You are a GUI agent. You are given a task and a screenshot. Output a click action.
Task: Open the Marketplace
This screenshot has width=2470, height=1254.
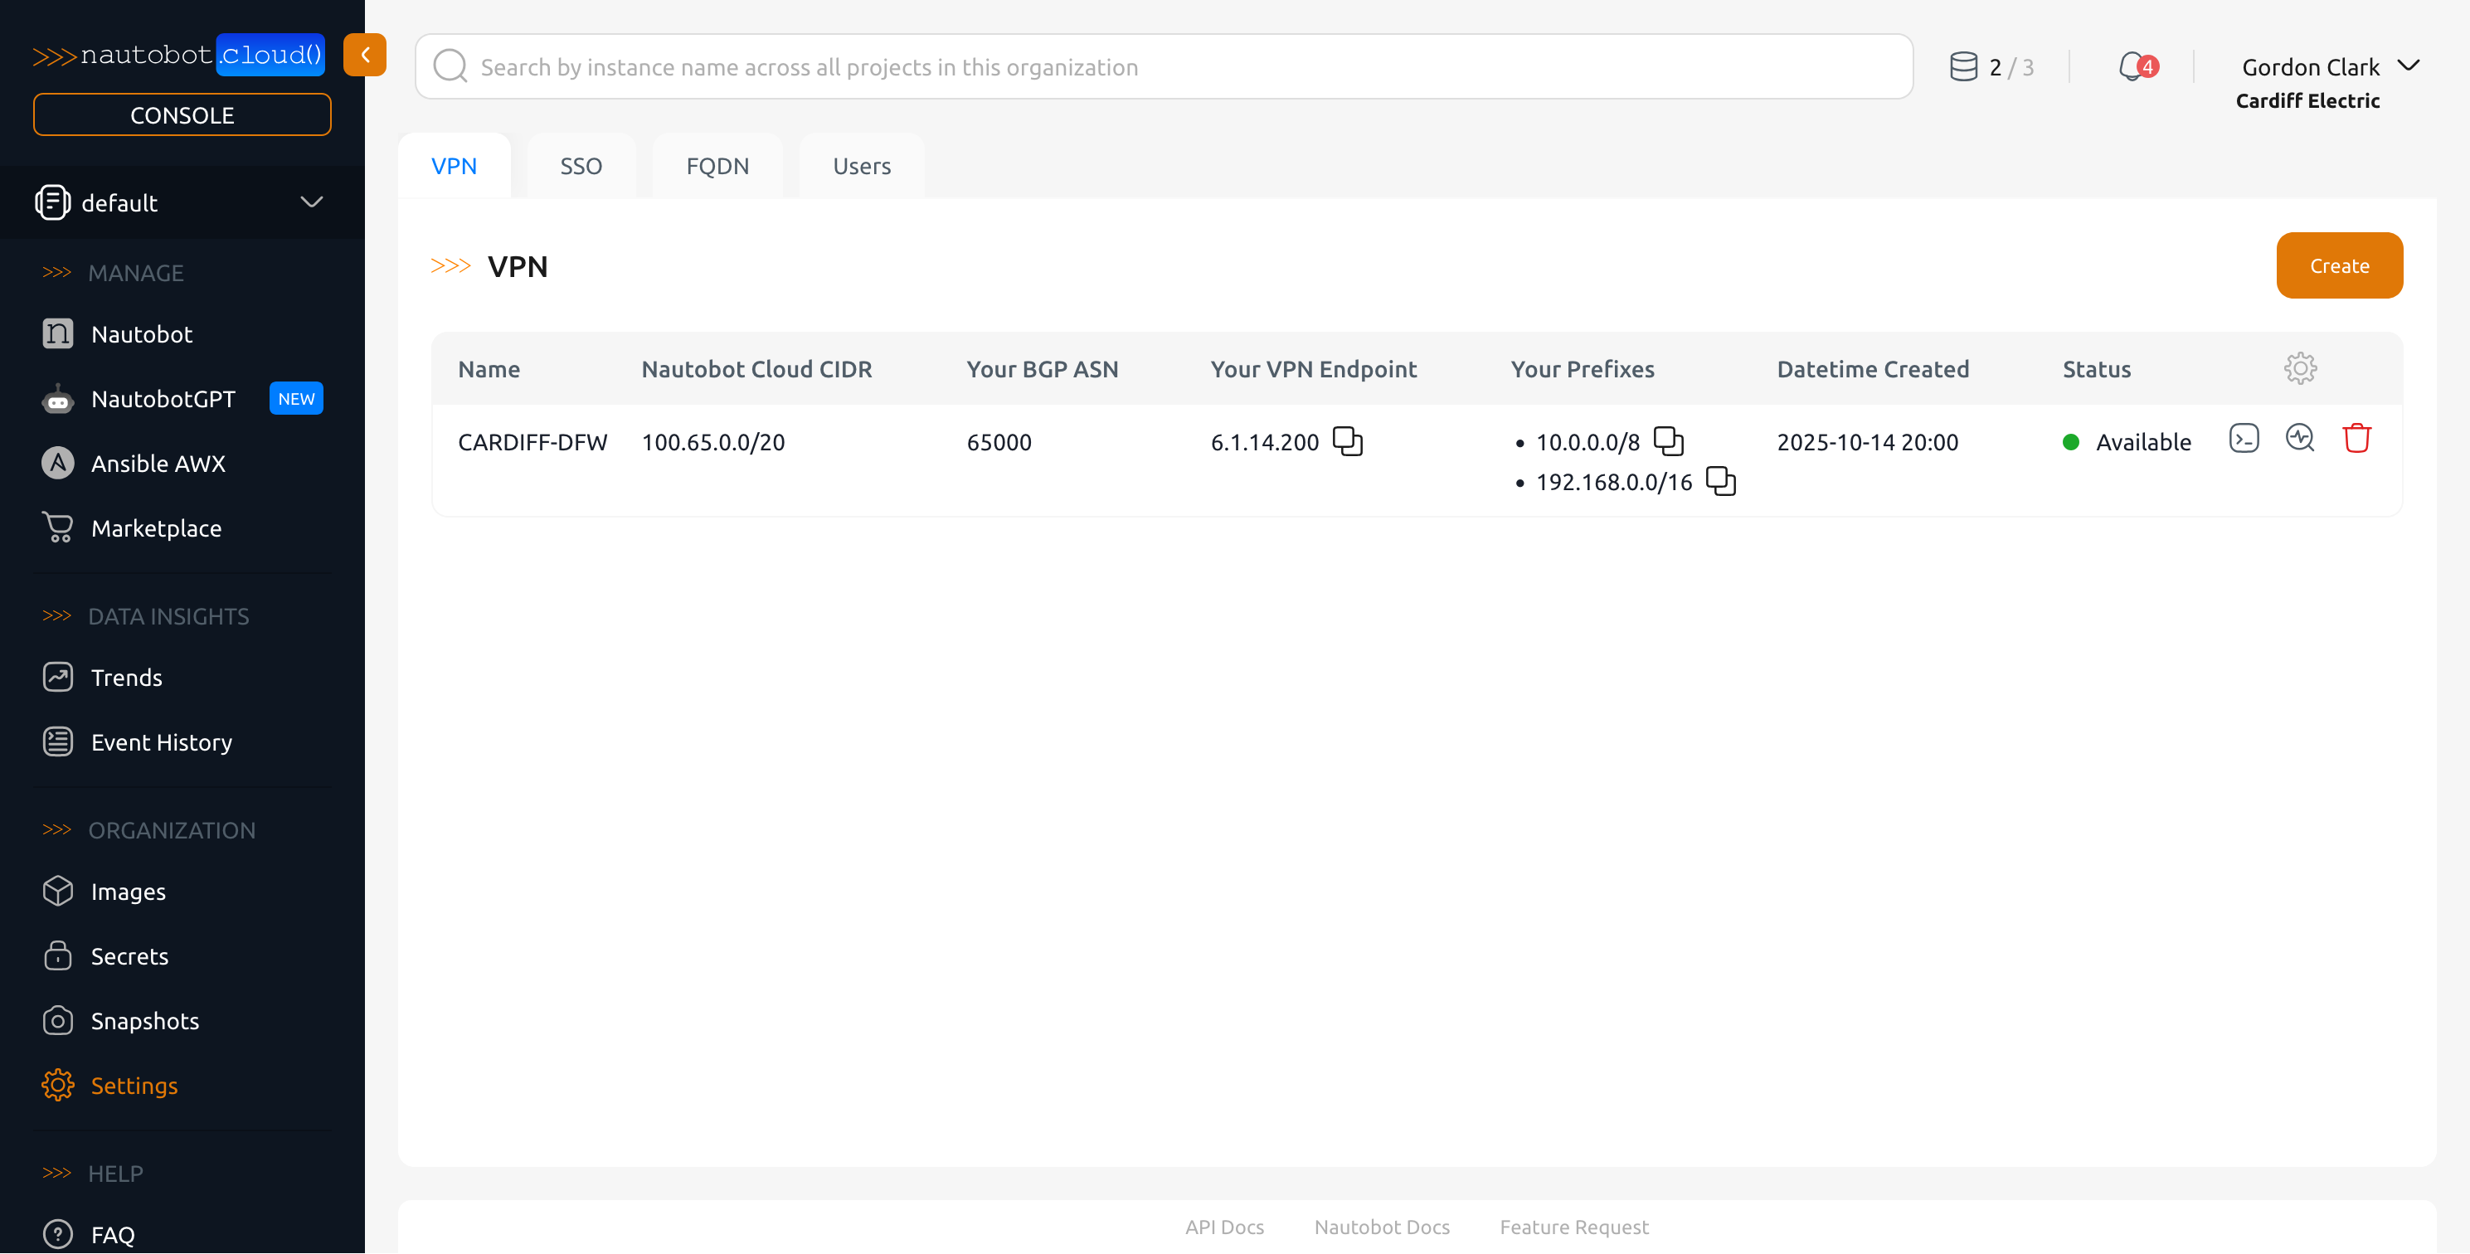click(x=155, y=527)
